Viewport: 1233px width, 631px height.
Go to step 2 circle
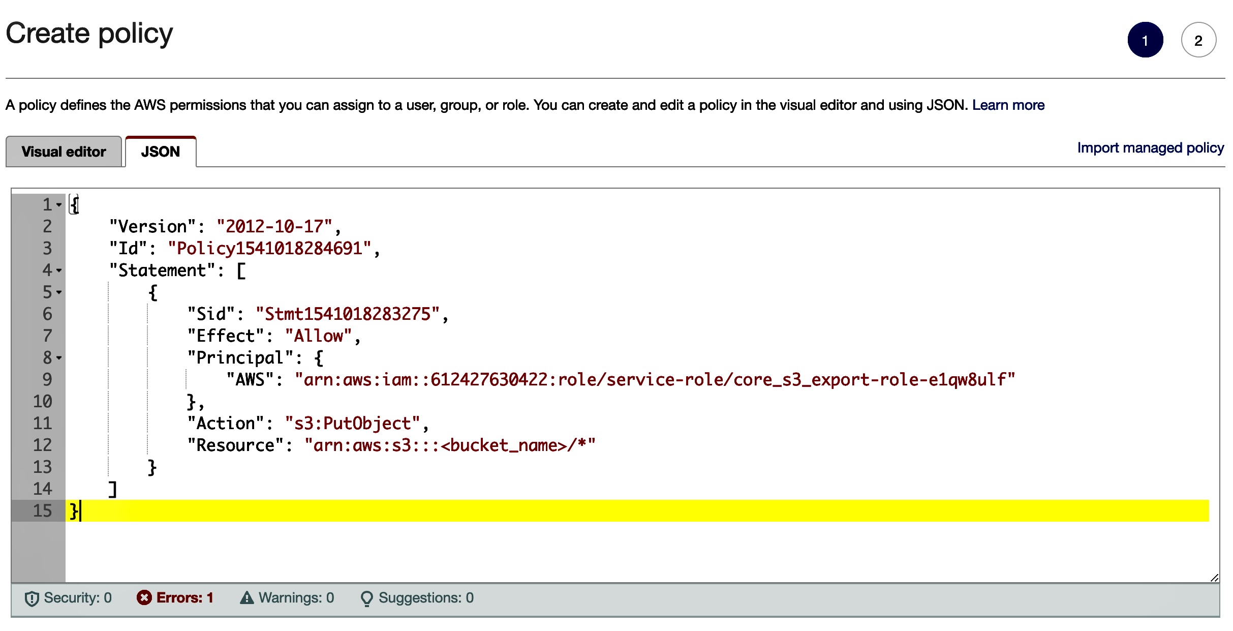tap(1198, 40)
